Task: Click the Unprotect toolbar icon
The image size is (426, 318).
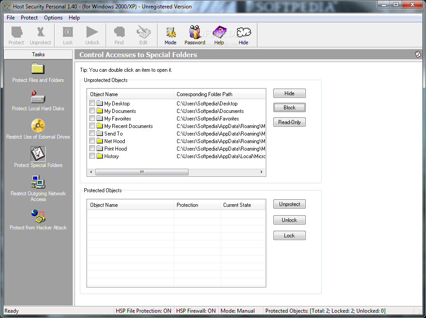Action: pyautogui.click(x=40, y=35)
